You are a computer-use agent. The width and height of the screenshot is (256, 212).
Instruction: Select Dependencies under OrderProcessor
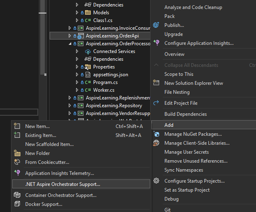108,59
